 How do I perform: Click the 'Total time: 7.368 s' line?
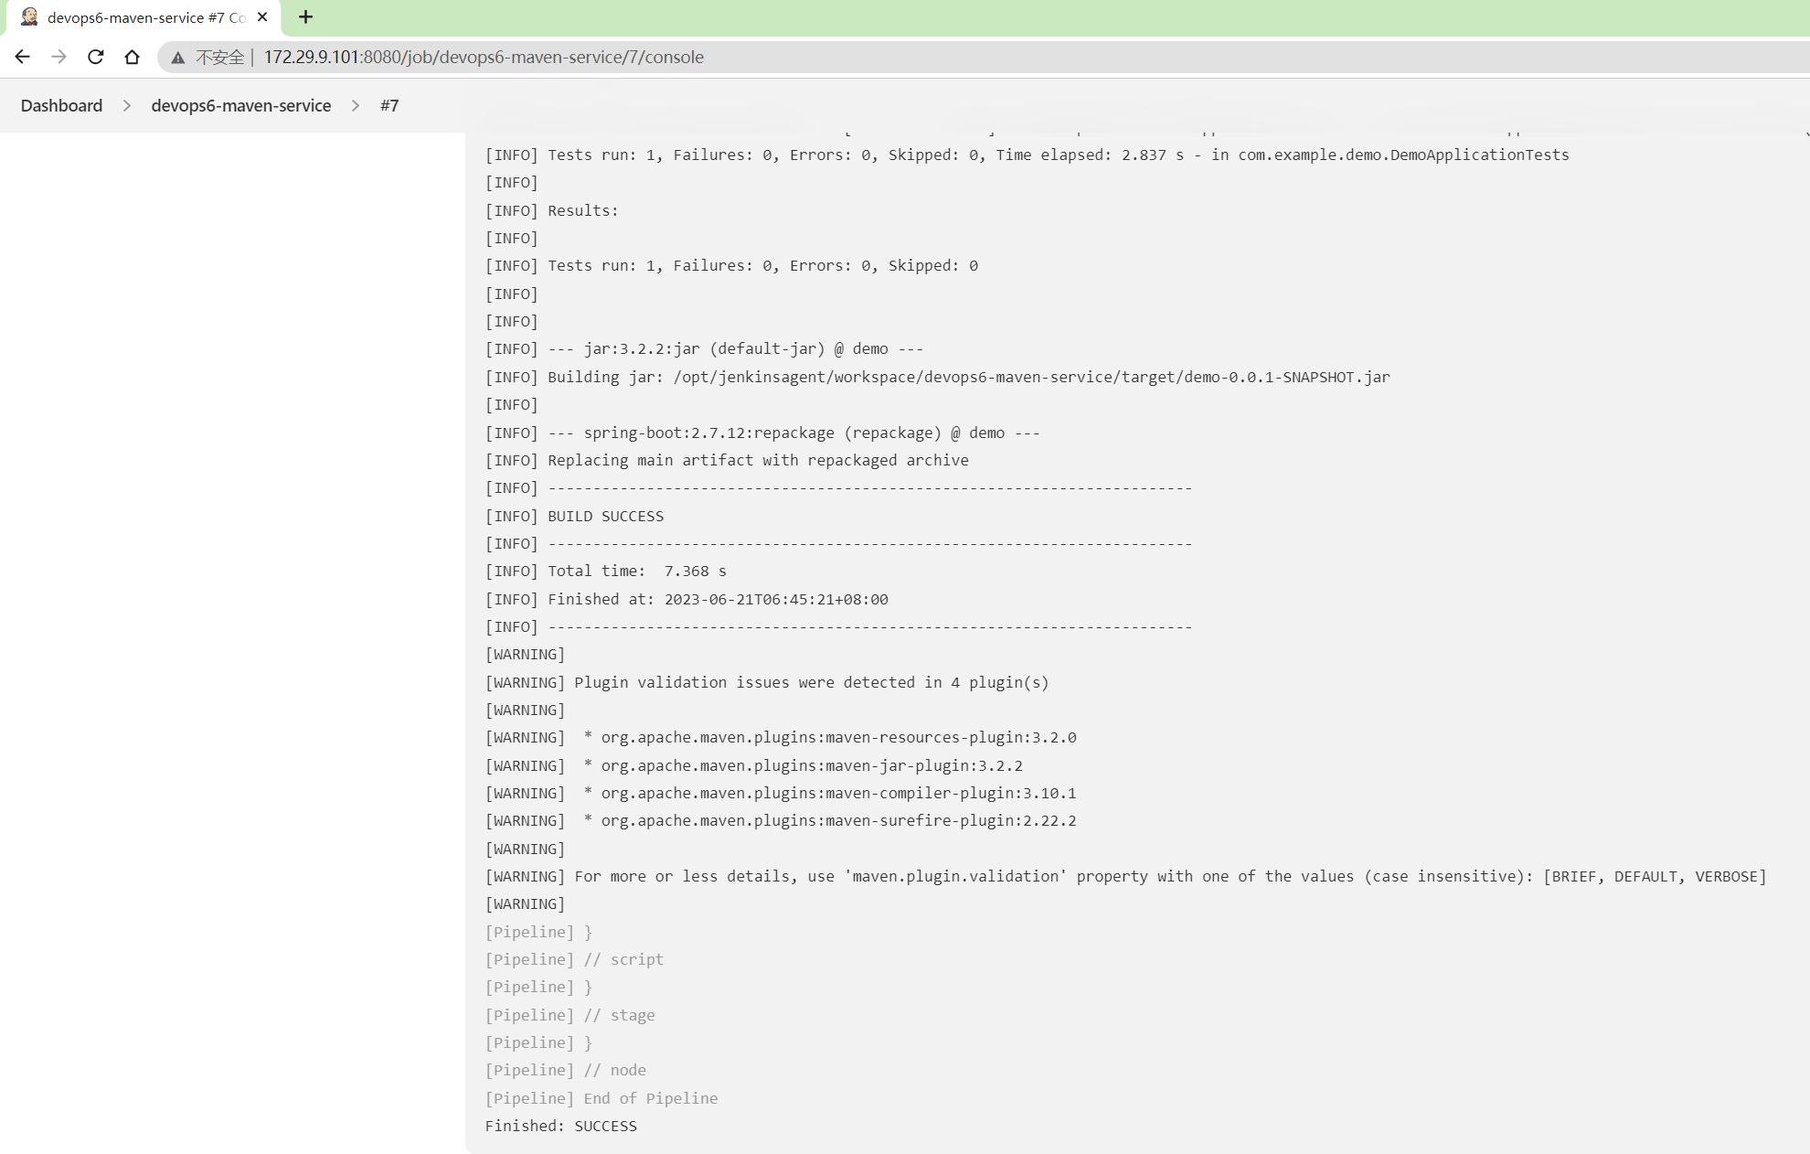coord(605,572)
